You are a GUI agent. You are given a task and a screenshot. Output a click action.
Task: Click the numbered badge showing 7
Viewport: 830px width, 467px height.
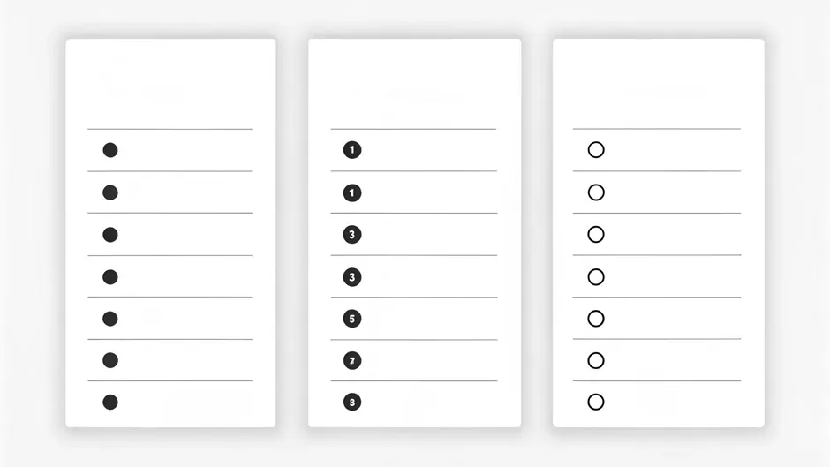[x=352, y=360]
